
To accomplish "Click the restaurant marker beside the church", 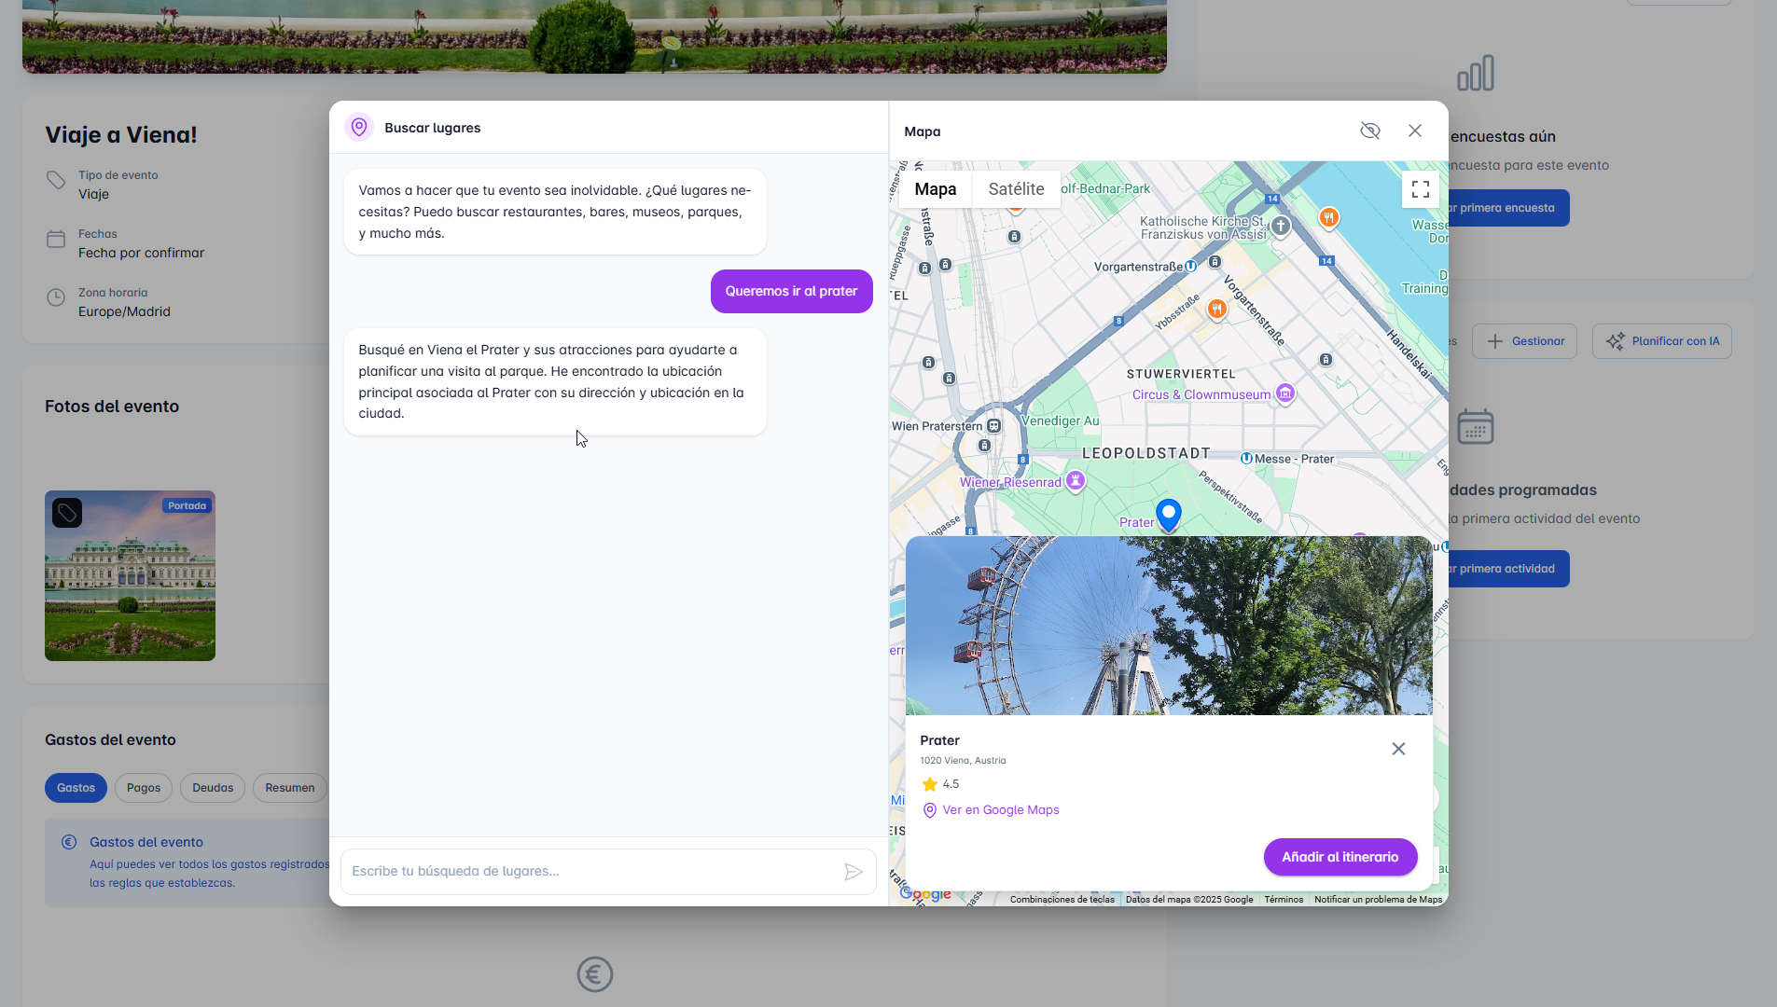I will [1329, 217].
